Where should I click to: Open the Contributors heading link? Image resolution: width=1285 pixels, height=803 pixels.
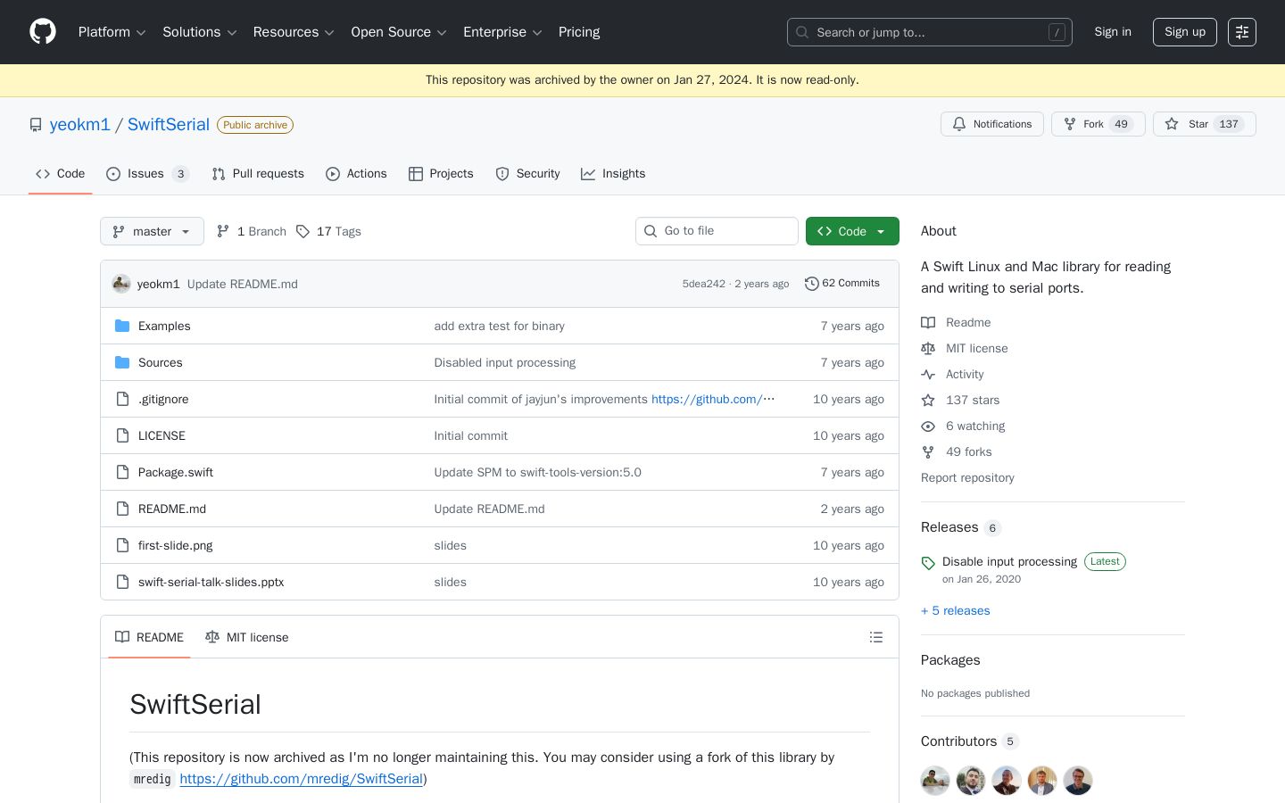coord(970,741)
